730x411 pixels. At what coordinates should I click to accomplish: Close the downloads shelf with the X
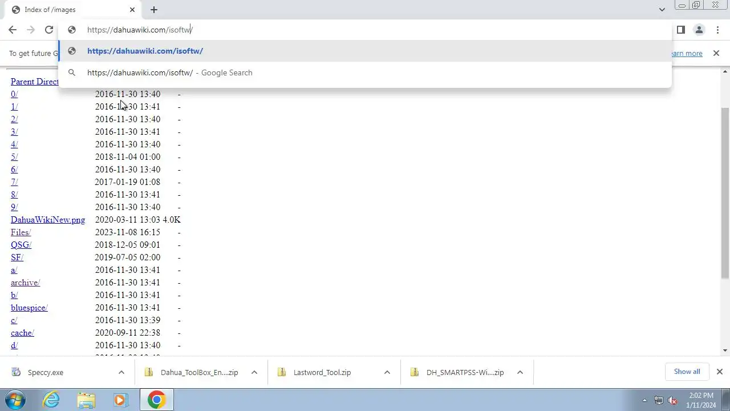click(x=720, y=372)
